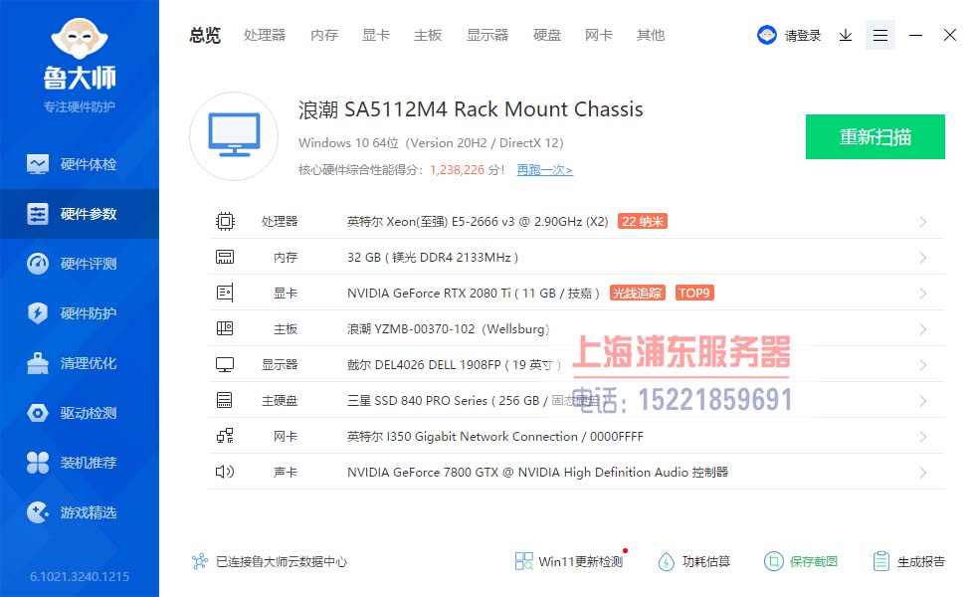Open 清理优化 cleanup section
The height and width of the screenshot is (597, 975).
coord(79,363)
